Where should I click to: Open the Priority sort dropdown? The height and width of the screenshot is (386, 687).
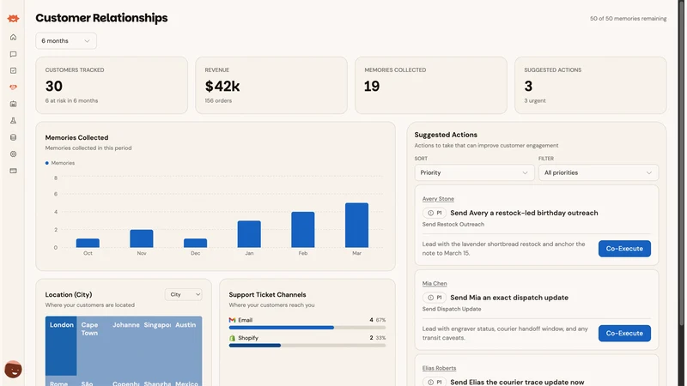pyautogui.click(x=475, y=172)
